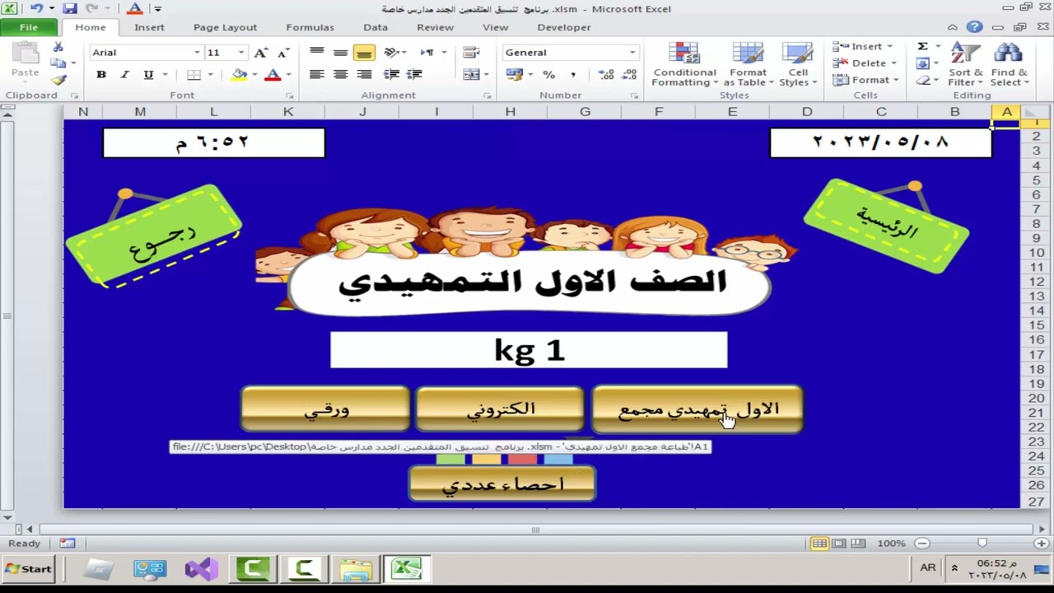The width and height of the screenshot is (1054, 593).
Task: Open Excel from the taskbar
Action: click(x=408, y=568)
